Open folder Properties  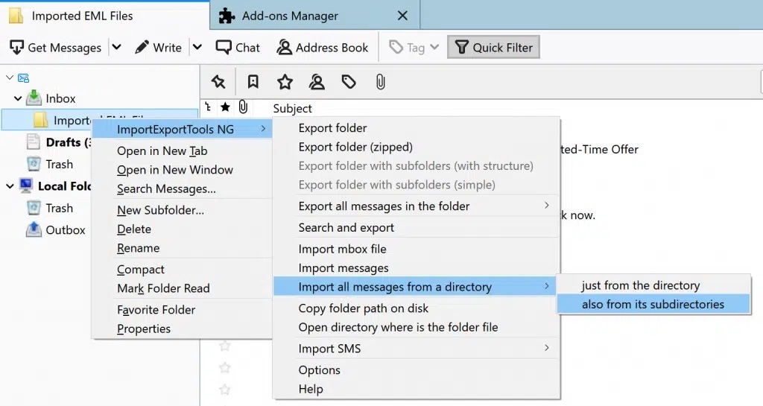click(x=144, y=329)
